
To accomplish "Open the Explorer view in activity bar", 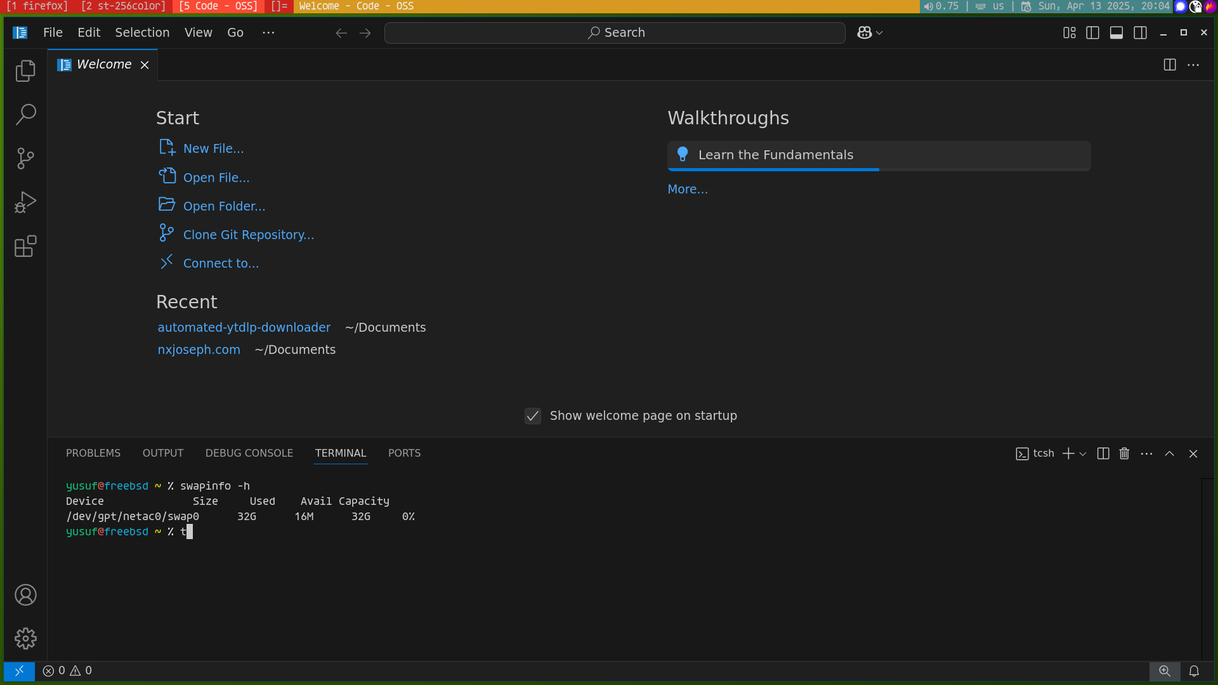I will (x=25, y=70).
